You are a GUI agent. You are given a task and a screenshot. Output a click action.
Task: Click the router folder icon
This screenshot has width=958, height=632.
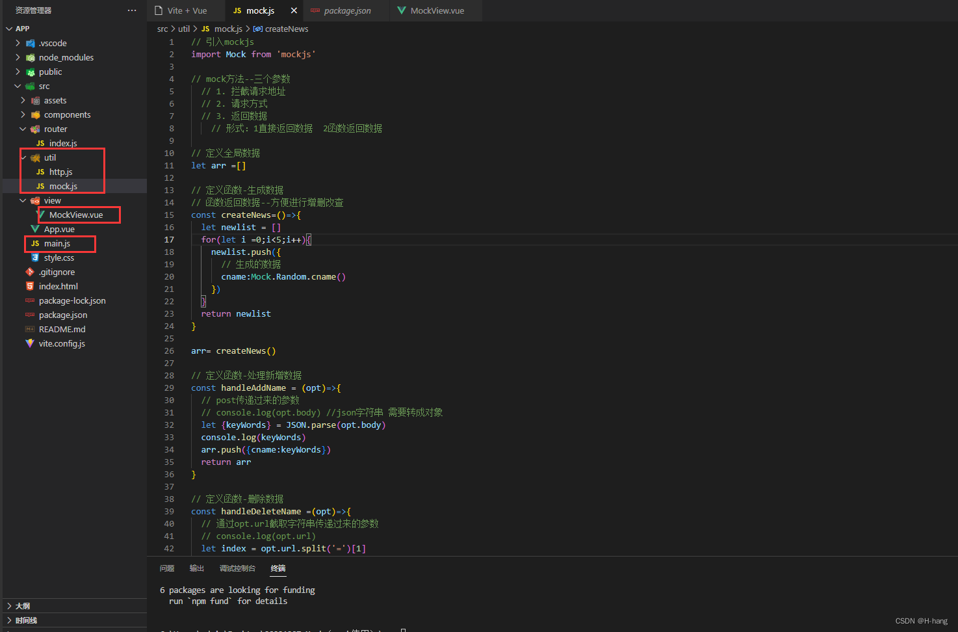(x=35, y=129)
